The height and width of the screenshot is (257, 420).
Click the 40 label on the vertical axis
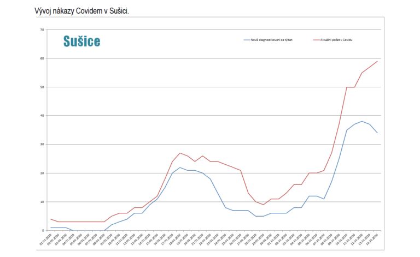(x=42, y=116)
